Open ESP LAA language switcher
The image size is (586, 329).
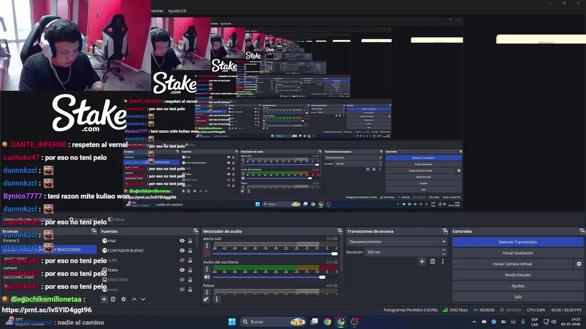pos(535,322)
